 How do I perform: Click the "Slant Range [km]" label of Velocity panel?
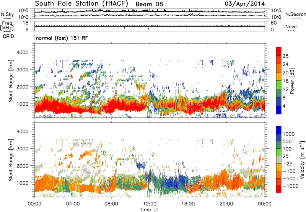point(11,160)
